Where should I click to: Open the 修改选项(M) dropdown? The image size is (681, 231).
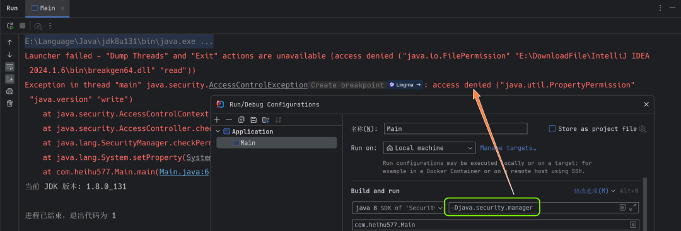click(595, 191)
